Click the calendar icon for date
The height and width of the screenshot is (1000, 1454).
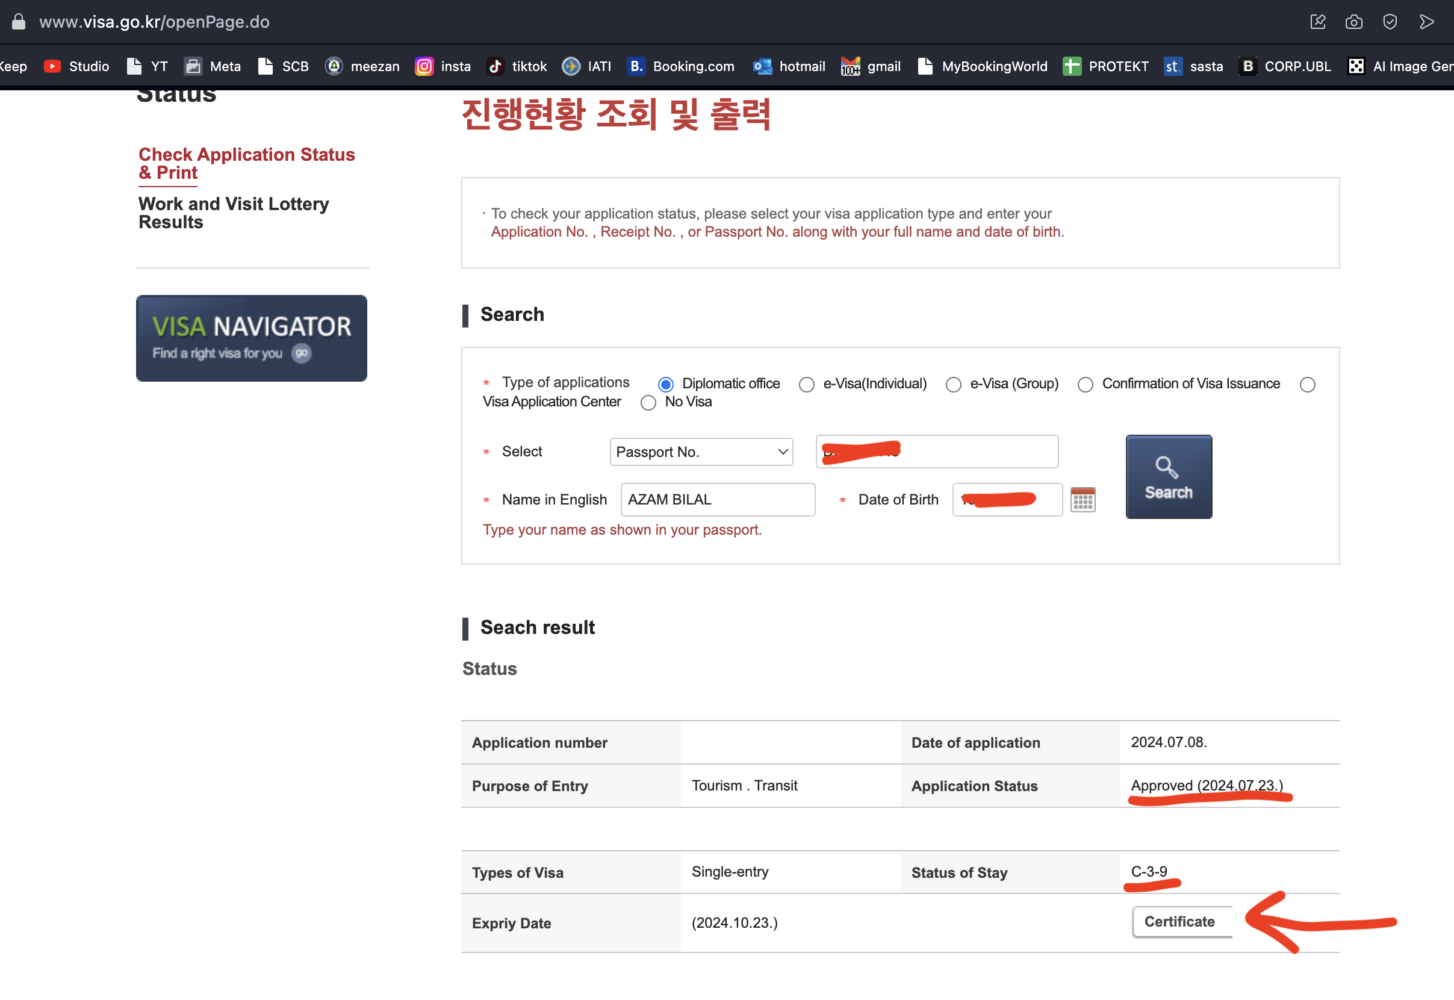click(1083, 500)
